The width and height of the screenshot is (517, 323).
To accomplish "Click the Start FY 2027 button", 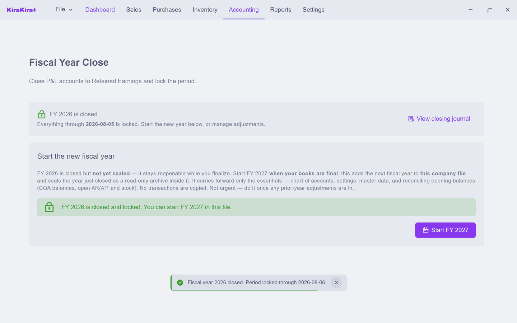I will coord(445,230).
